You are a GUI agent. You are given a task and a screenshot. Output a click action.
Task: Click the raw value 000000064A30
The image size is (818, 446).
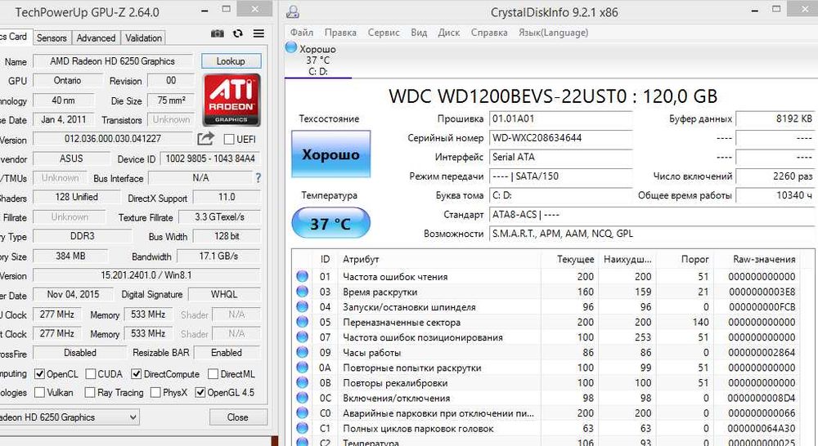point(762,429)
